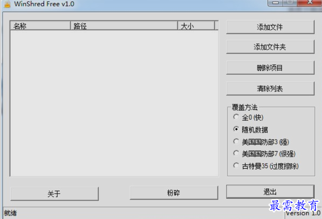
Task: Click inside the empty file list area
Action: pyautogui.click(x=114, y=103)
